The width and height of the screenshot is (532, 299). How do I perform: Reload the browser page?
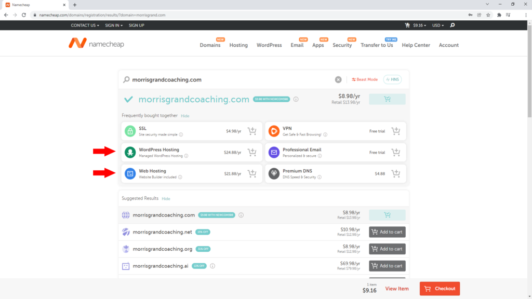click(24, 15)
